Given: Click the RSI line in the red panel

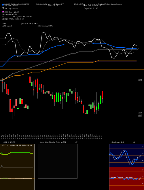Looking at the screenshot, I should (x=124, y=178).
